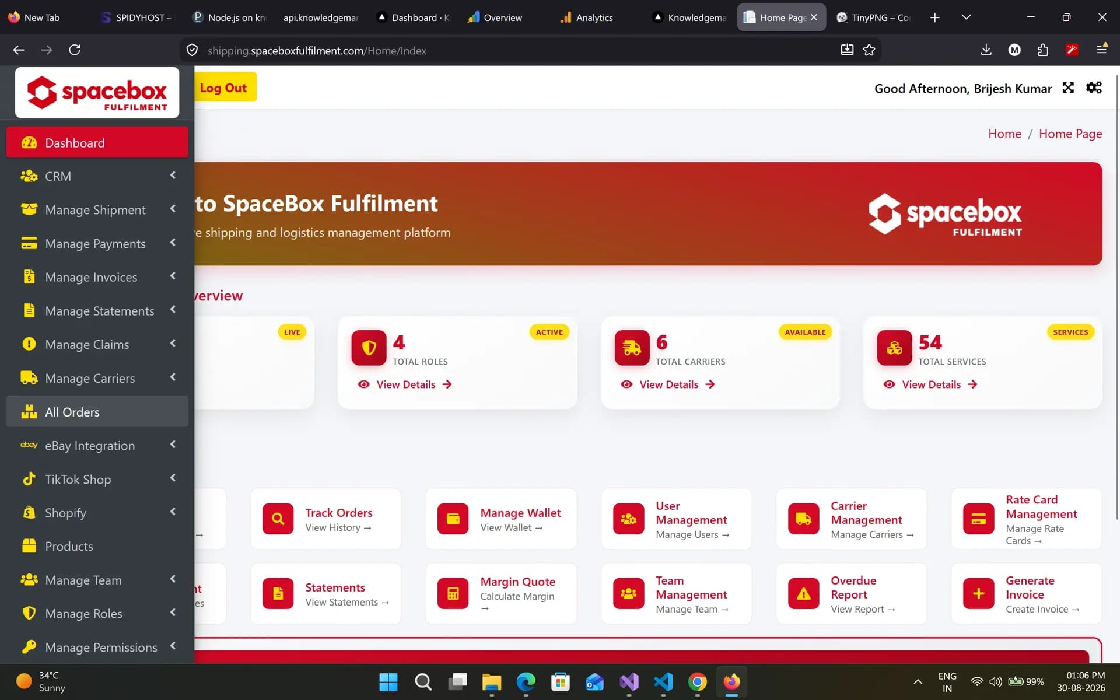Screen dimensions: 1120x700
Task: Switch to the SPIDYHOST browser tab
Action: coord(136,17)
